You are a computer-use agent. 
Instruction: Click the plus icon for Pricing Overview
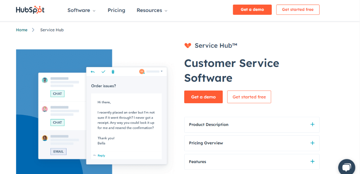pos(312,143)
